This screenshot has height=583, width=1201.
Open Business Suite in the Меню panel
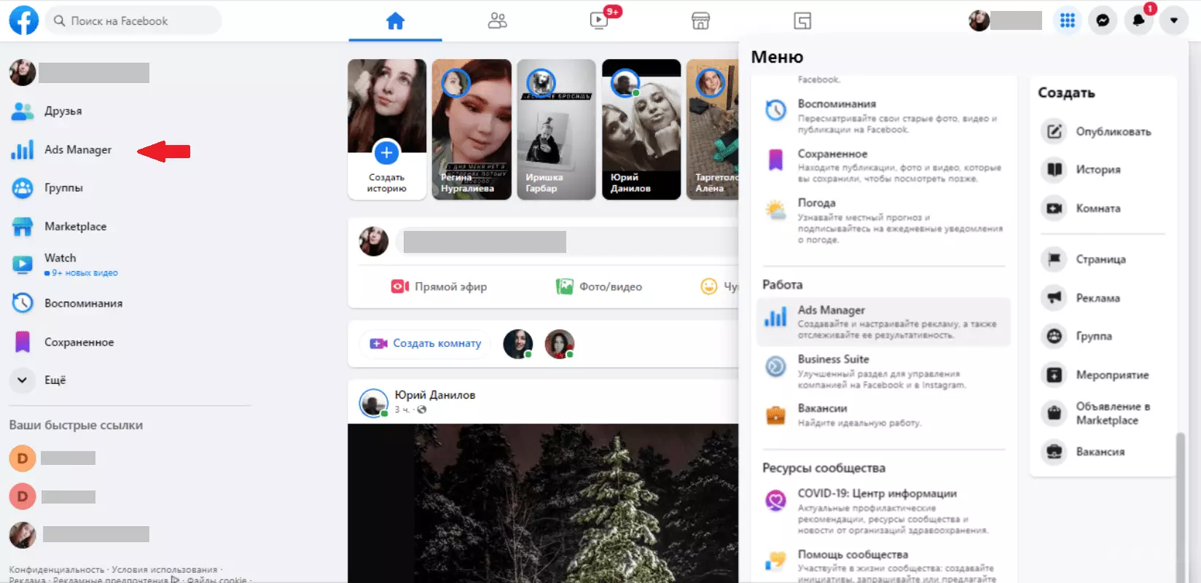(883, 371)
